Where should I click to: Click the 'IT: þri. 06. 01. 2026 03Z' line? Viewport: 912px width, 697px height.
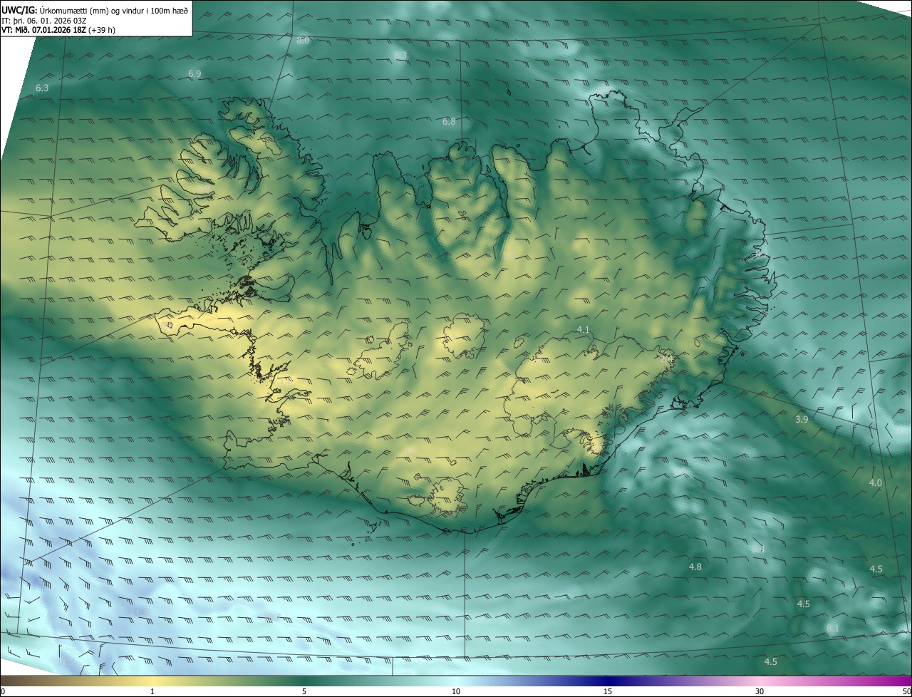(x=44, y=20)
